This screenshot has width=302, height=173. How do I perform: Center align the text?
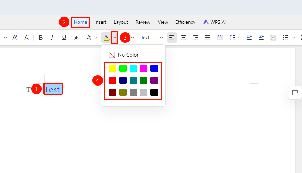(x=184, y=38)
